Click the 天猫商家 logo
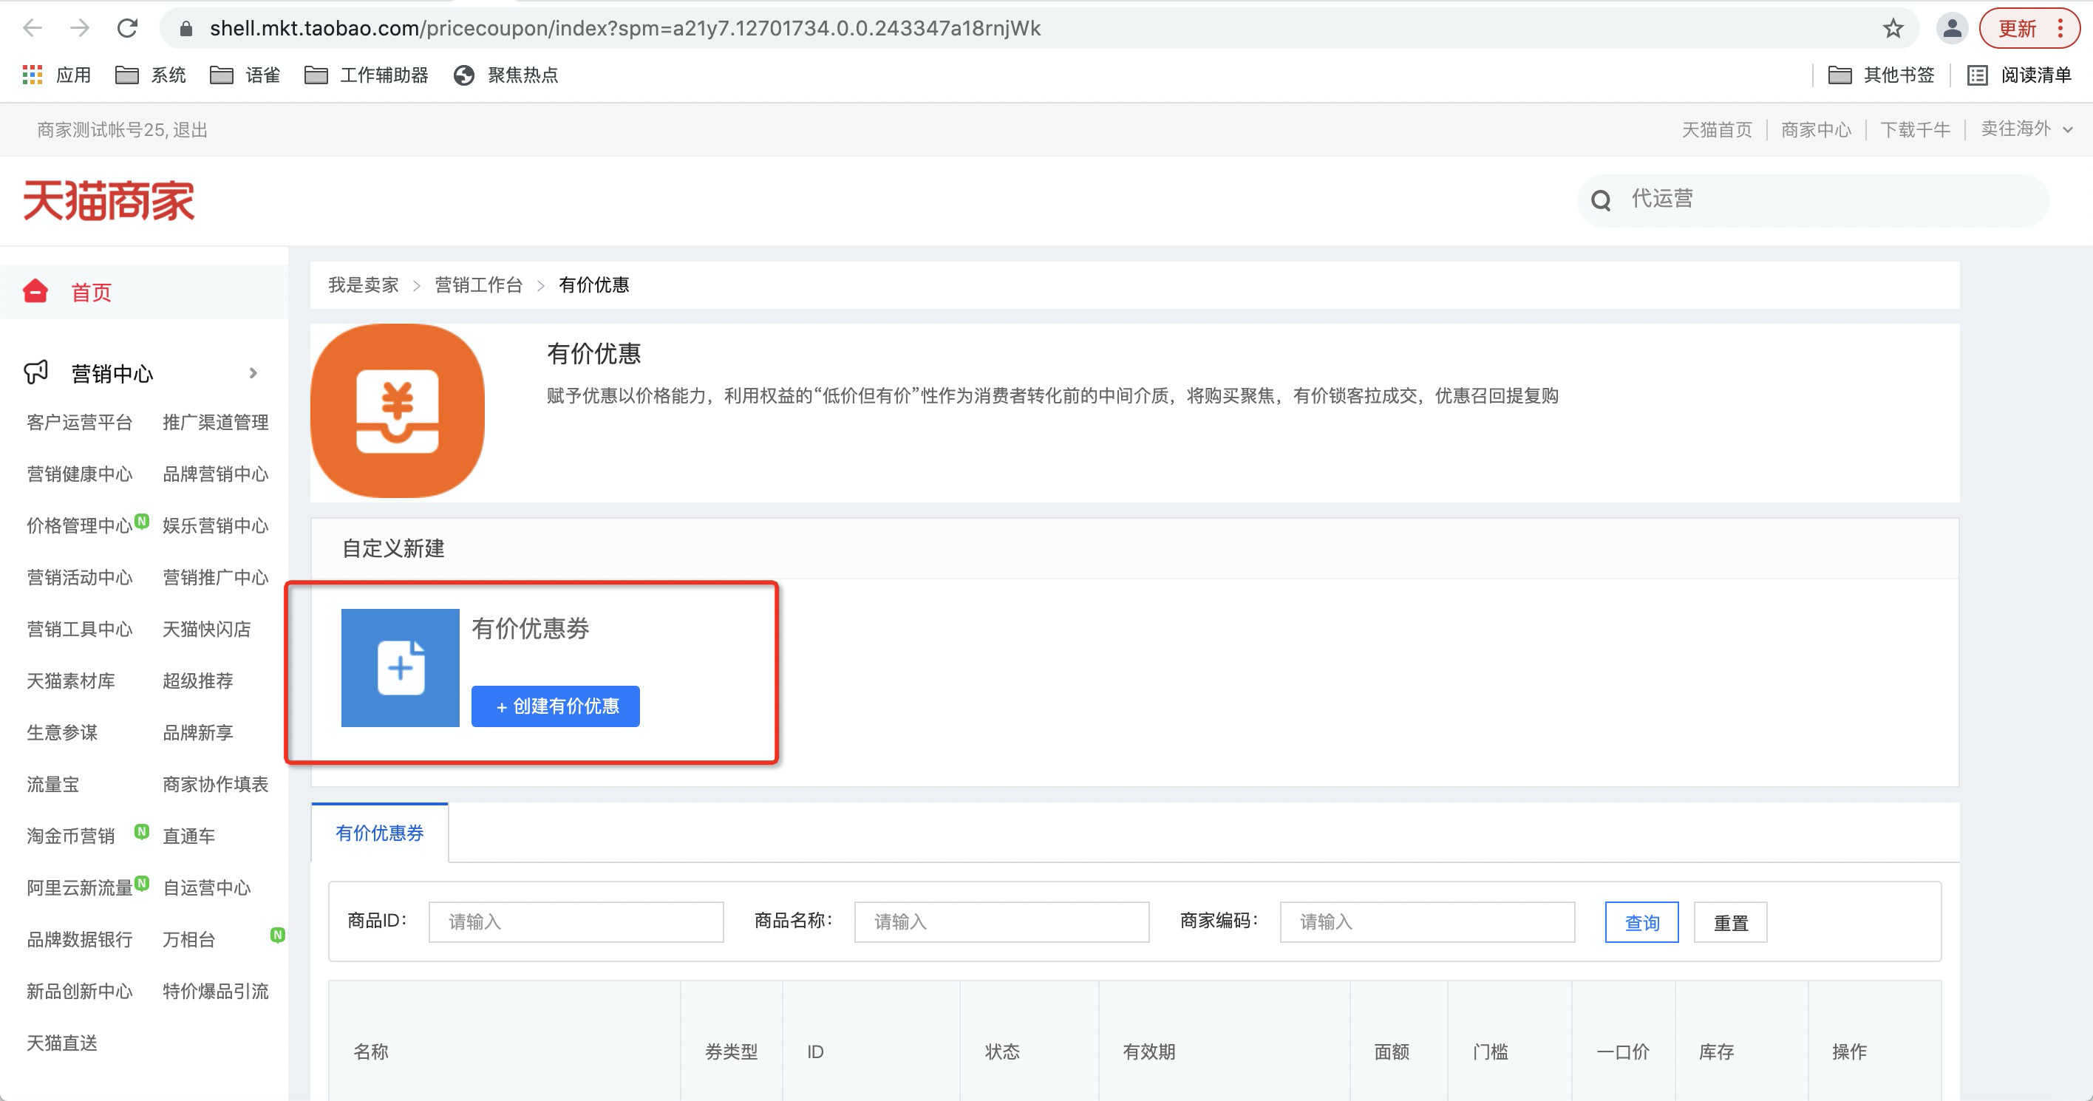Viewport: 2093px width, 1101px height. [x=109, y=201]
